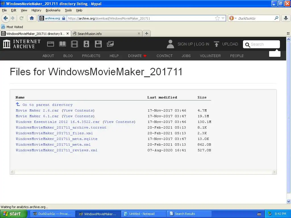Open the Tools menu
291x218 pixels.
pyautogui.click(x=68, y=10)
